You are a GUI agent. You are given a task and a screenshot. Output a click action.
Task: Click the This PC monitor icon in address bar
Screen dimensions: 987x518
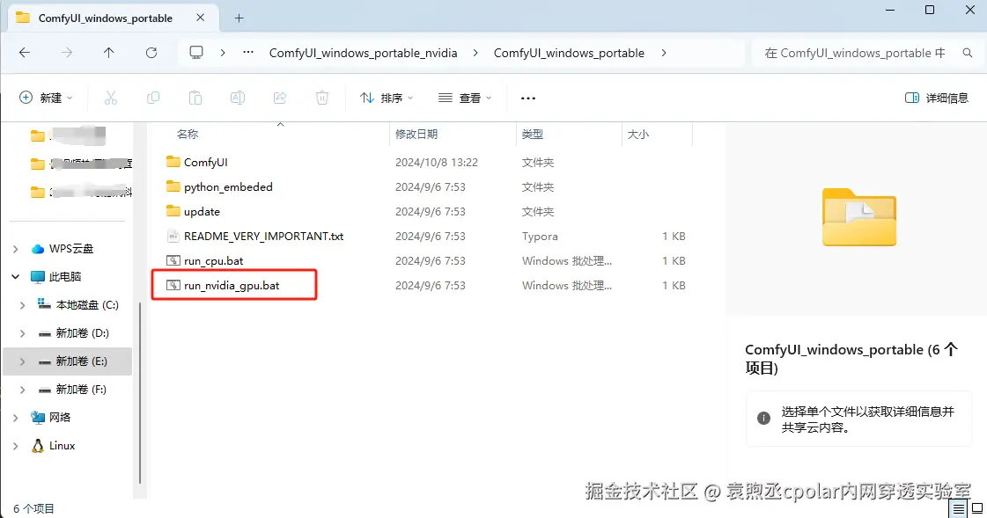[196, 53]
